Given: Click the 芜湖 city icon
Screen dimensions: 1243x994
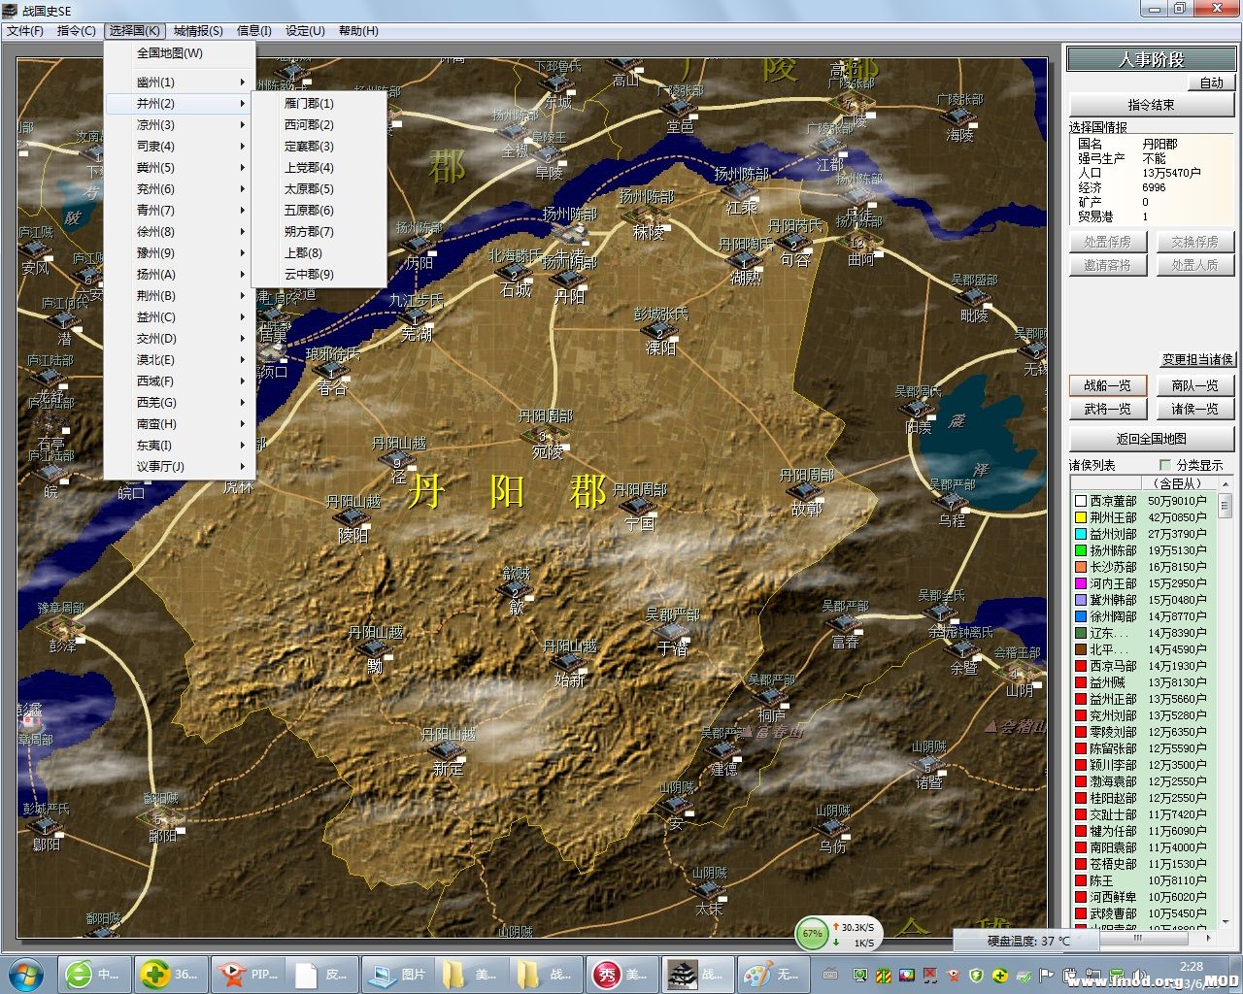Looking at the screenshot, I should pos(415,317).
